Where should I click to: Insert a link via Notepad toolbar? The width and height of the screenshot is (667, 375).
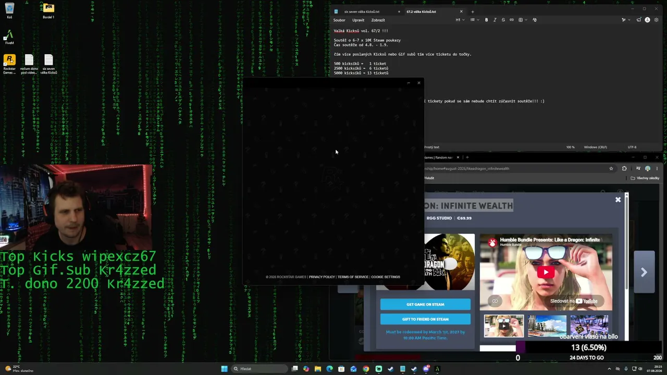(x=512, y=20)
